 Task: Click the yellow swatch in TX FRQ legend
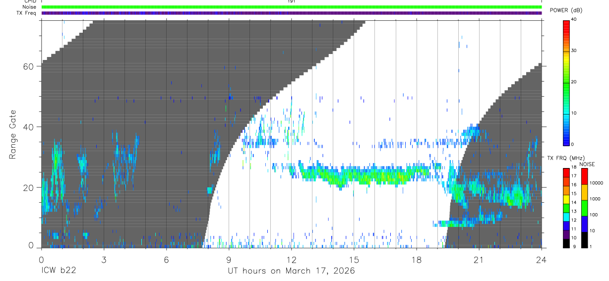point(566,199)
